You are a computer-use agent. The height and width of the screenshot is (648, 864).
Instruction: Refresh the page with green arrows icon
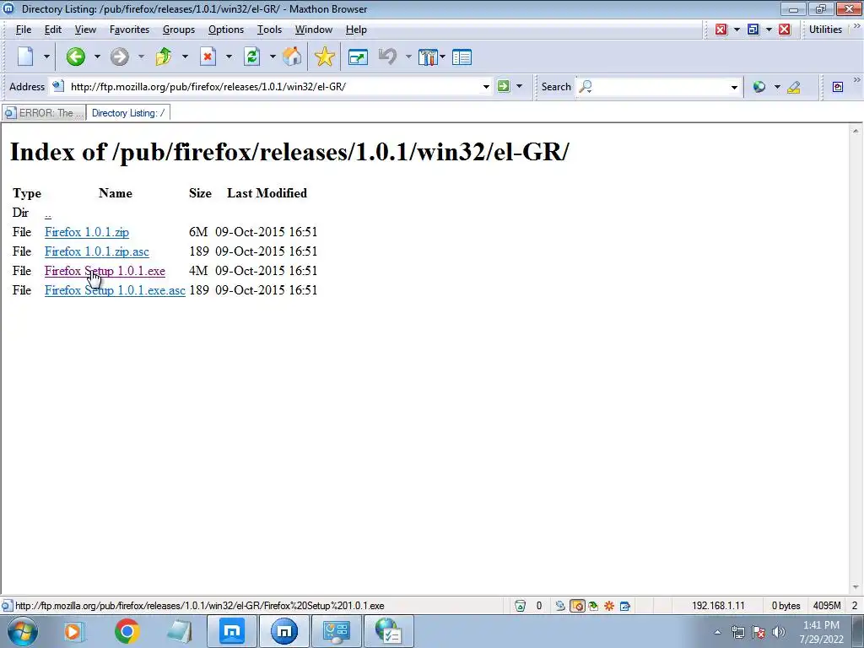click(x=251, y=57)
